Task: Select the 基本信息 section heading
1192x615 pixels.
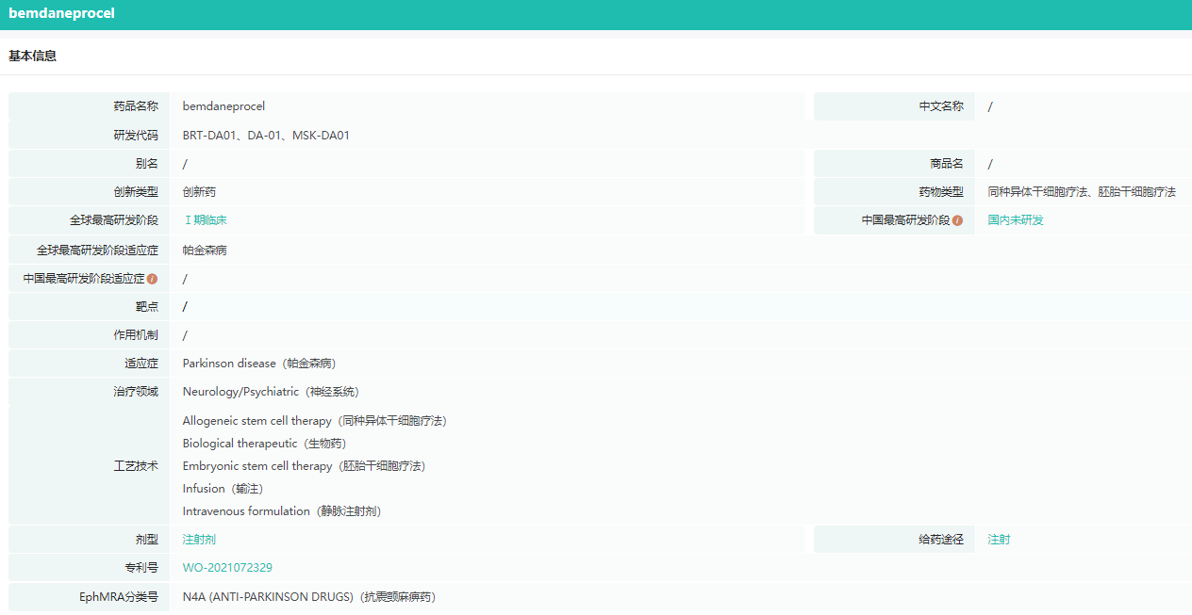Action: click(33, 57)
